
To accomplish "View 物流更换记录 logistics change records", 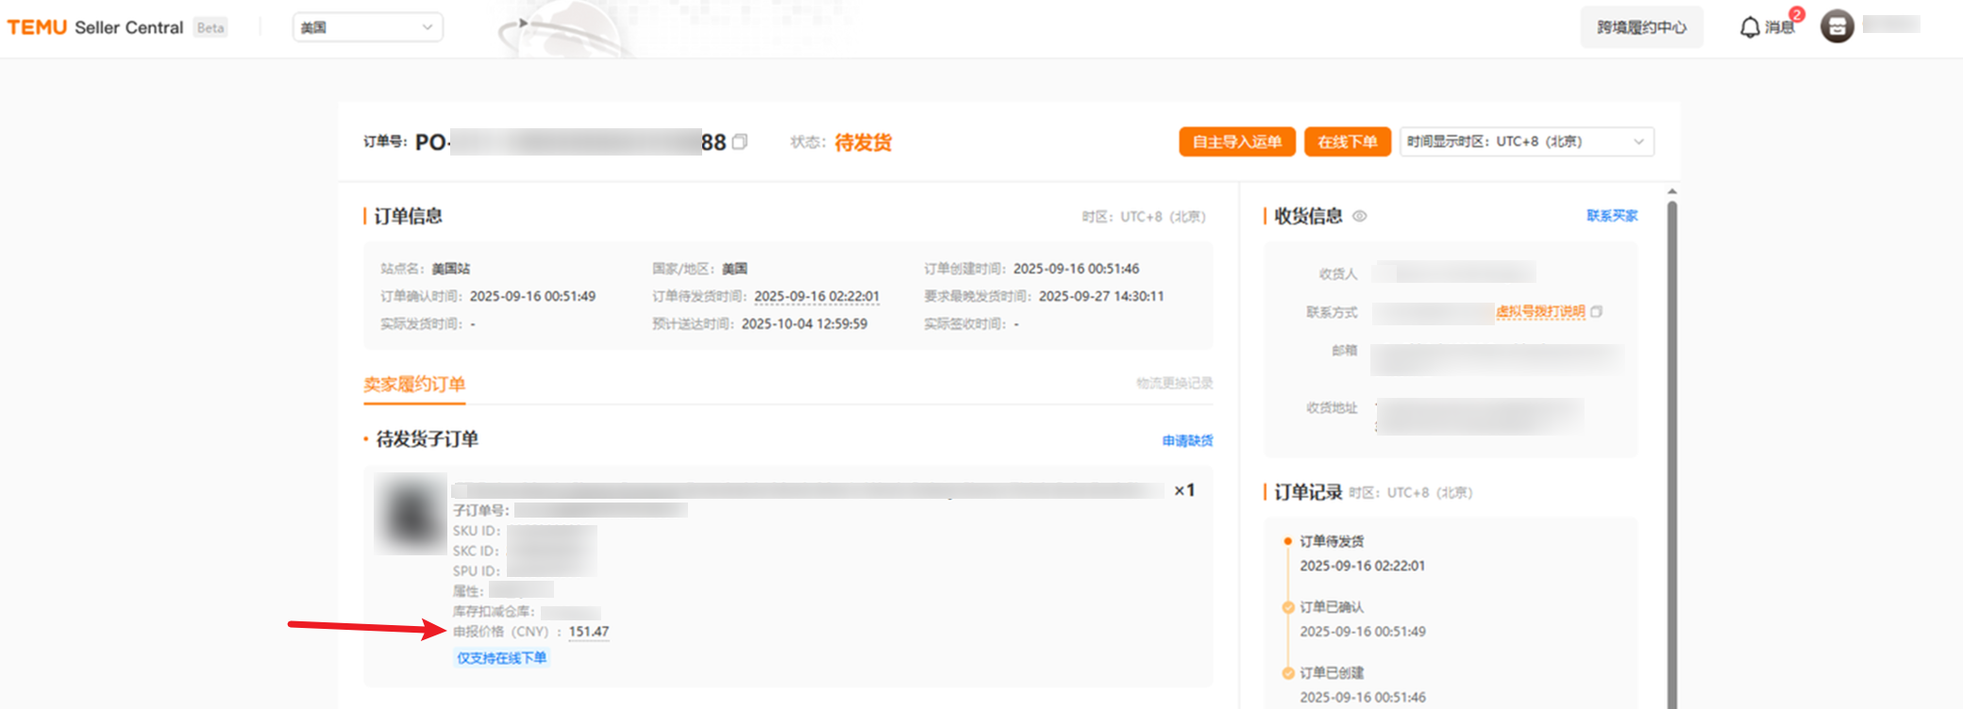I will point(1174,383).
